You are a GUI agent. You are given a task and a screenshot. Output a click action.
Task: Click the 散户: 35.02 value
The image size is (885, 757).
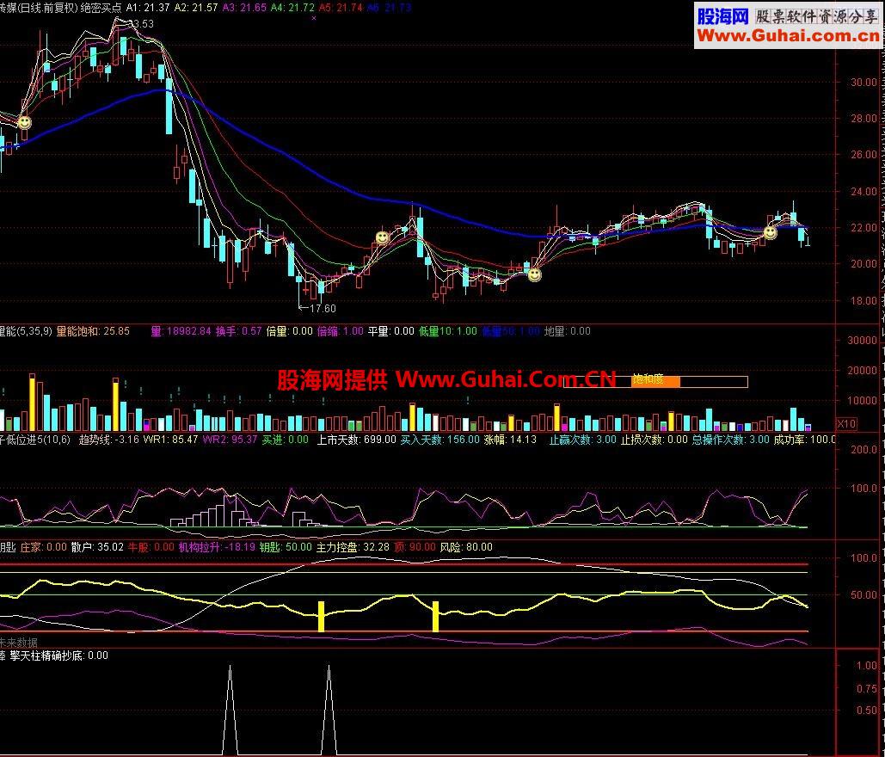coord(97,547)
